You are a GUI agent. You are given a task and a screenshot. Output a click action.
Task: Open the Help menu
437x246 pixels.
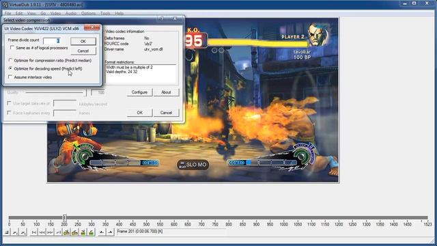tap(119, 13)
